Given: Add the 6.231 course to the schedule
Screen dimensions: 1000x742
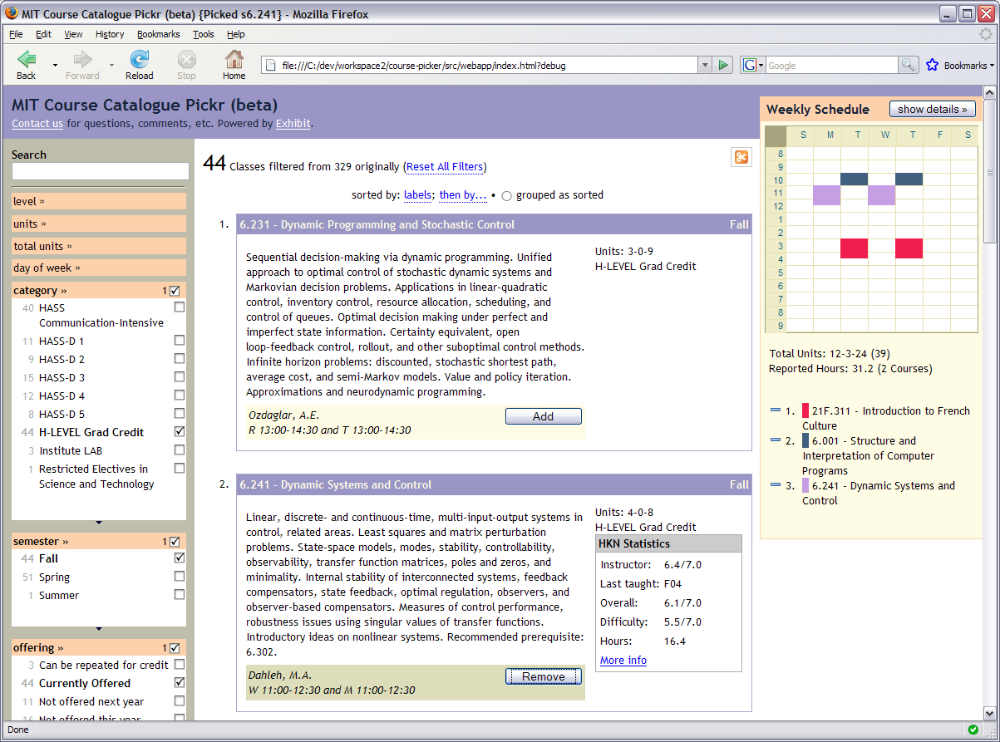Looking at the screenshot, I should tap(543, 416).
